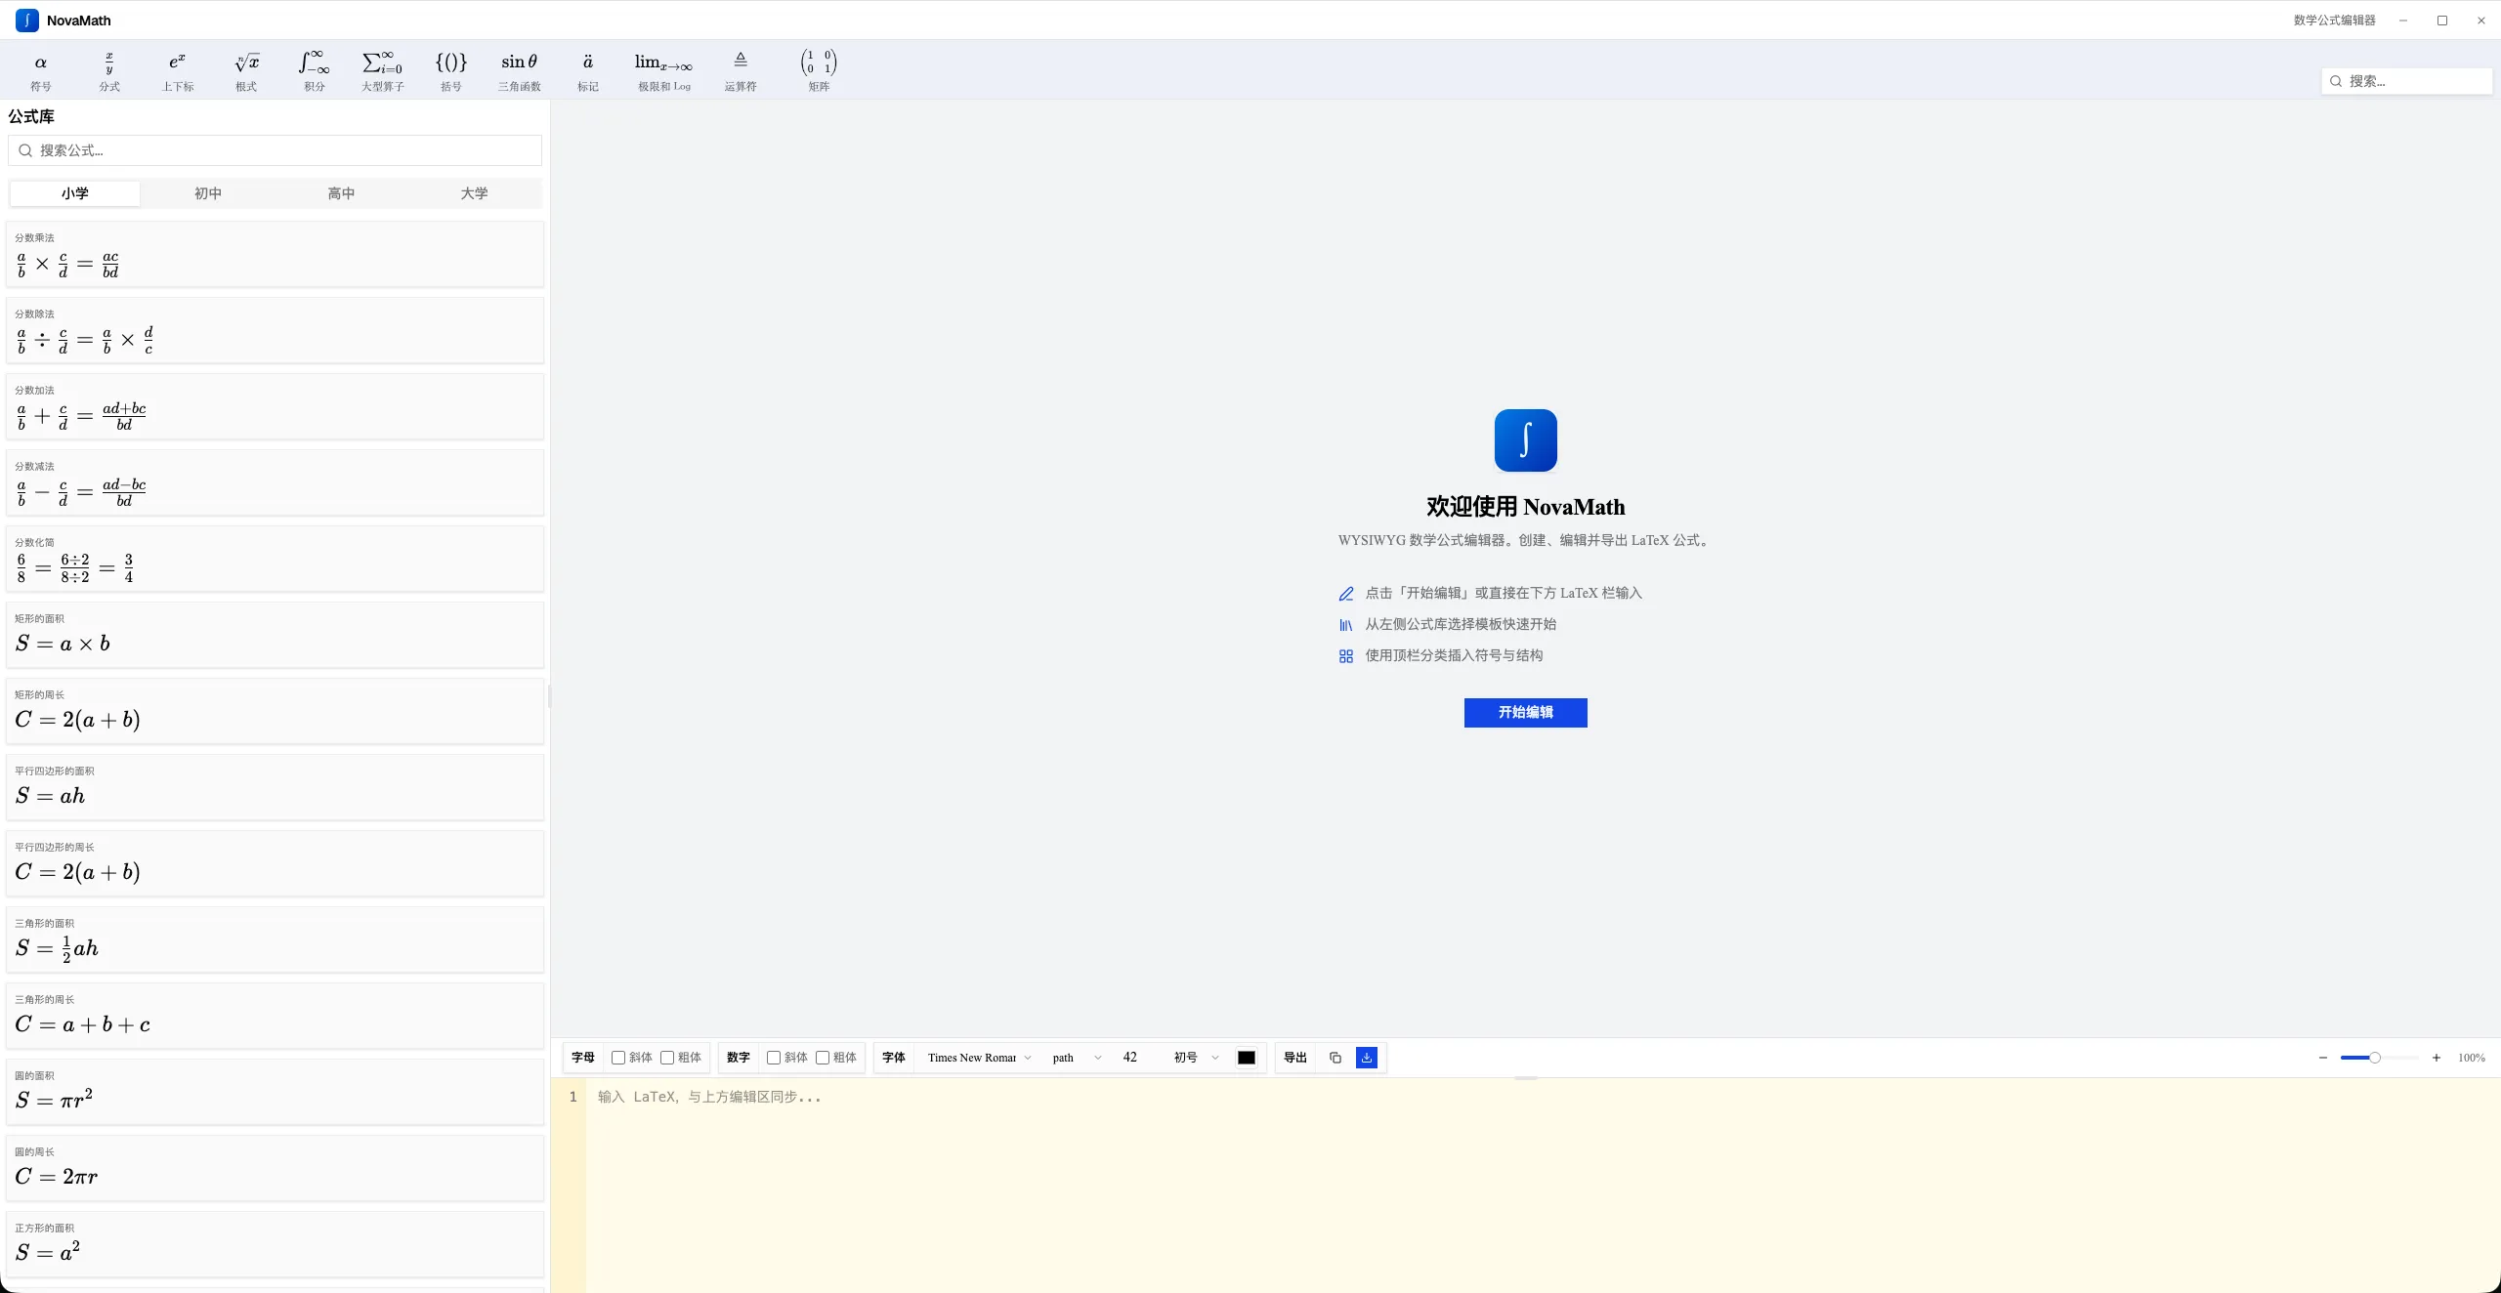The width and height of the screenshot is (2501, 1293).
Task: Click the grid icon beside 顶栏分类 hint
Action: click(x=1346, y=656)
